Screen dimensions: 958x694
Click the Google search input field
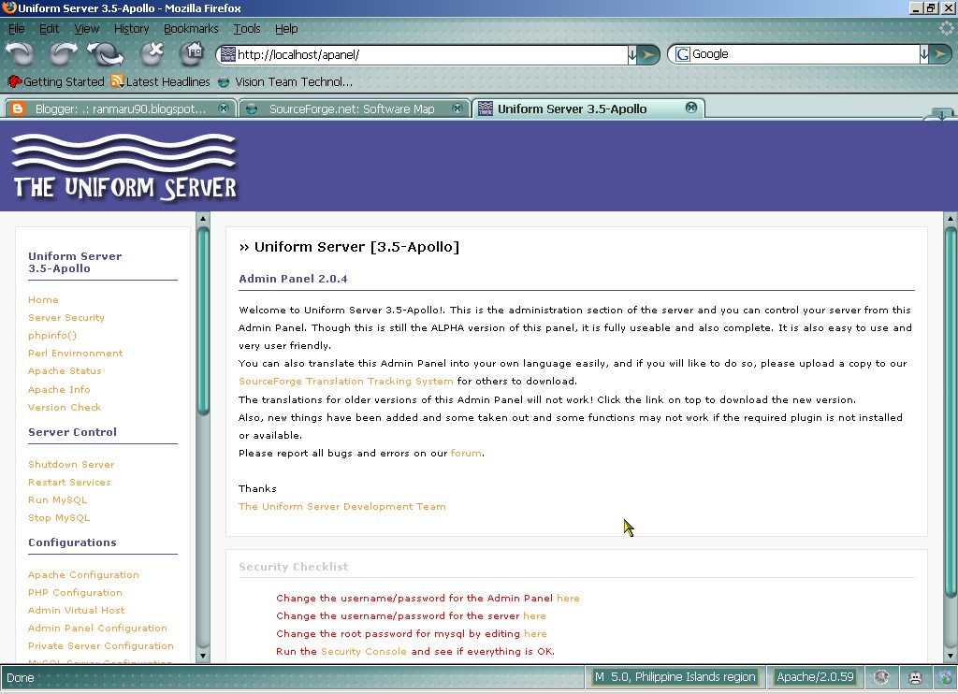[x=805, y=53]
